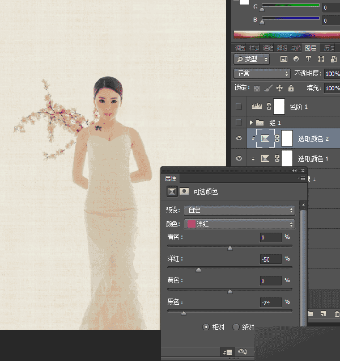Click the 黄色 slider handle
Viewport: 340px width, 361px height.
coord(230,292)
